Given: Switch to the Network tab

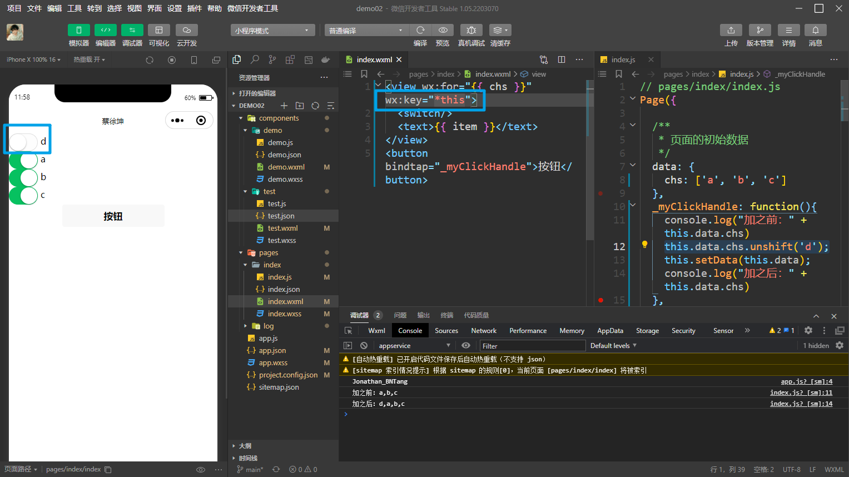Looking at the screenshot, I should (x=483, y=331).
